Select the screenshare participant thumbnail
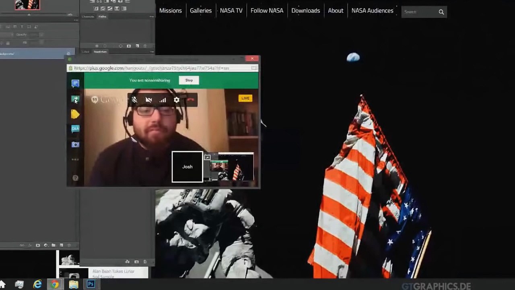Viewport: 515px width, 290px height. coord(229,167)
